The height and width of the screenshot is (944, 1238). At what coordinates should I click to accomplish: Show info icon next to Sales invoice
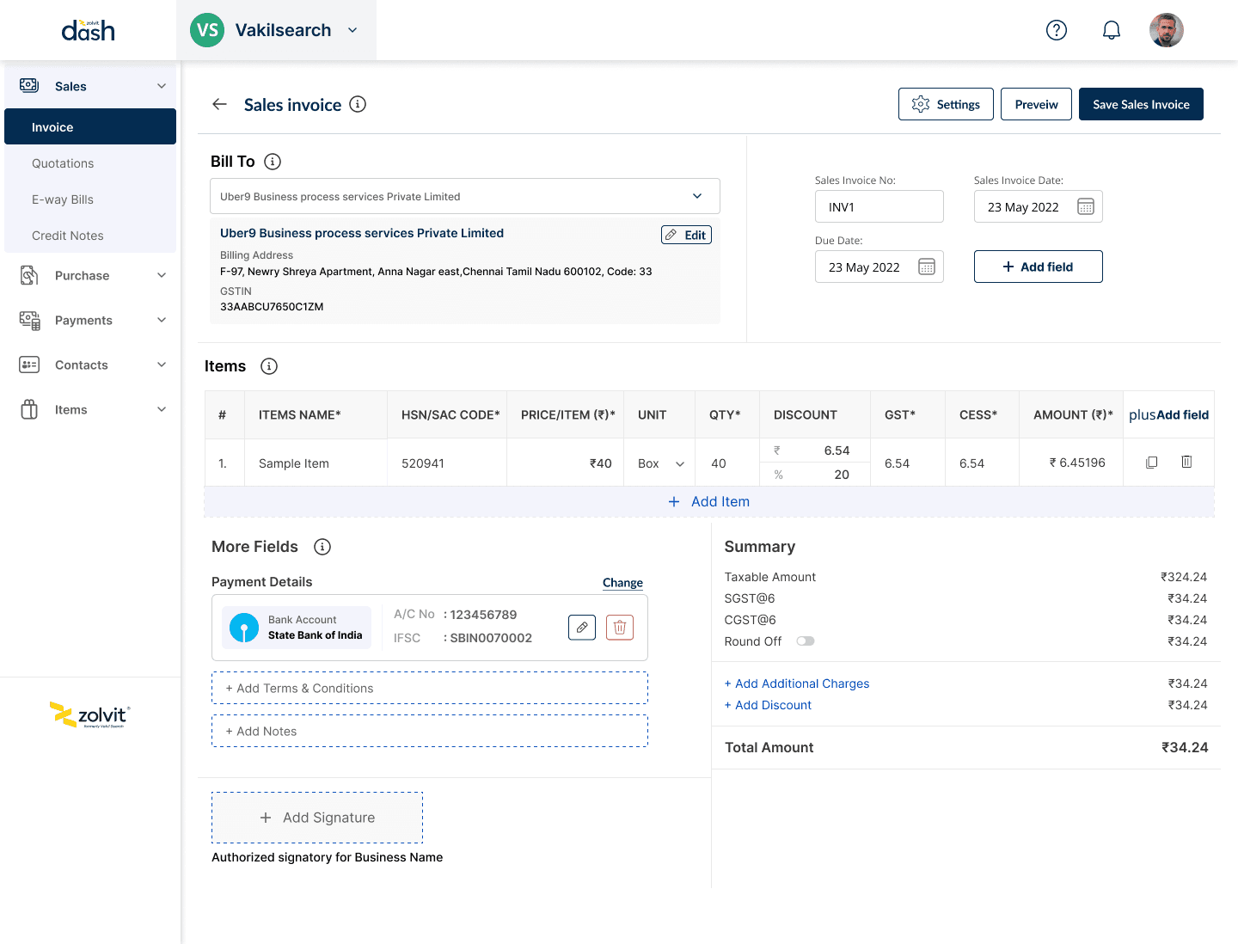click(358, 104)
